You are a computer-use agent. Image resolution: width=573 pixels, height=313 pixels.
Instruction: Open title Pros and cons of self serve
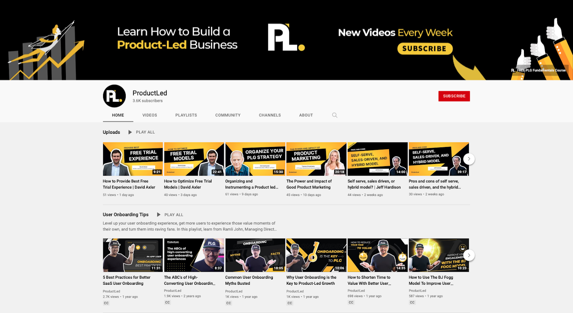[435, 184]
